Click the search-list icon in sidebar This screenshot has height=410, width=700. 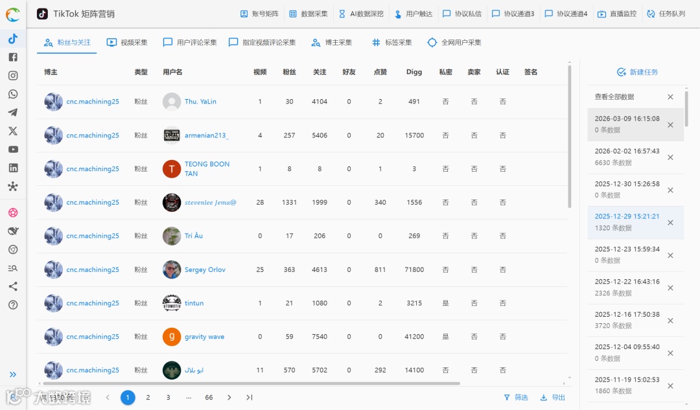point(13,268)
